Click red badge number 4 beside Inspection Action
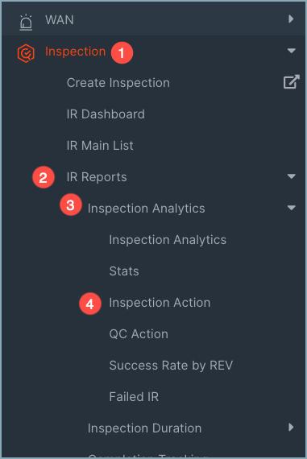The image size is (307, 459). tap(90, 304)
